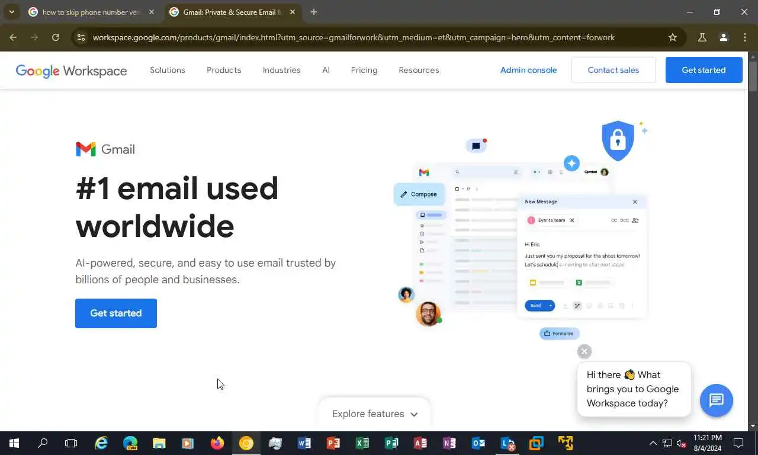Open the Industries menu
This screenshot has height=455, width=758.
click(x=281, y=70)
